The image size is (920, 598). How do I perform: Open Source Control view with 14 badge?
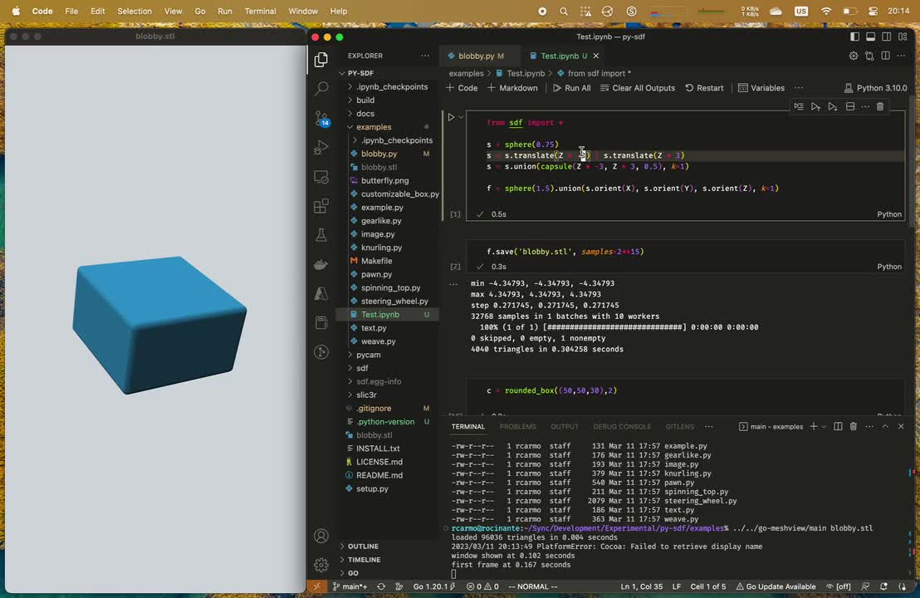[321, 119]
